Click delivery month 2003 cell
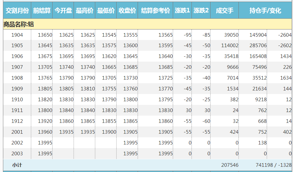This screenshot has width=293, height=172. click(x=17, y=154)
